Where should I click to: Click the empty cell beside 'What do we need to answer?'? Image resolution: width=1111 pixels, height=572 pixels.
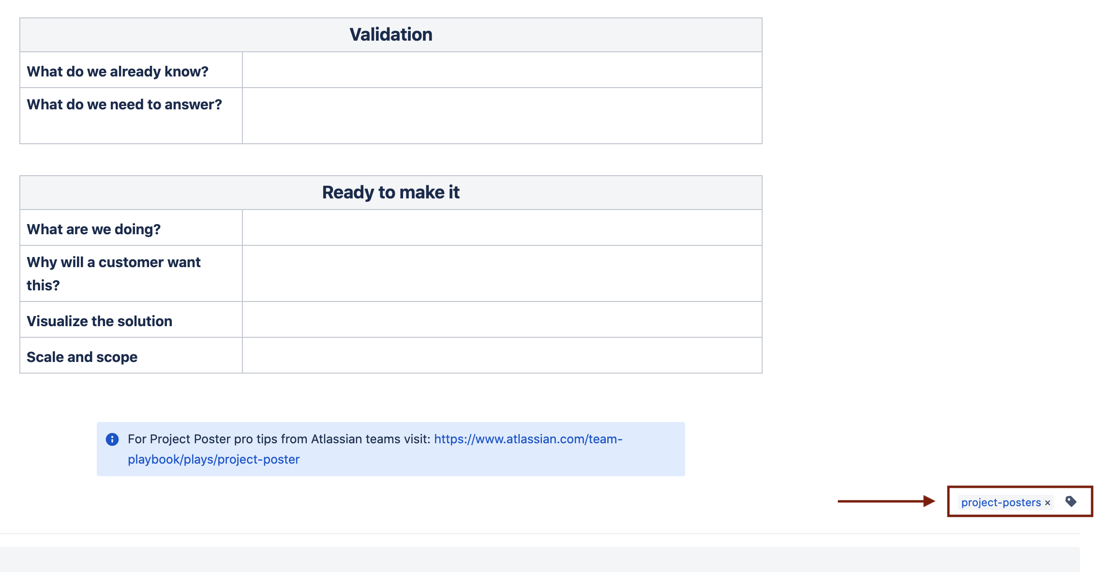[x=501, y=116]
